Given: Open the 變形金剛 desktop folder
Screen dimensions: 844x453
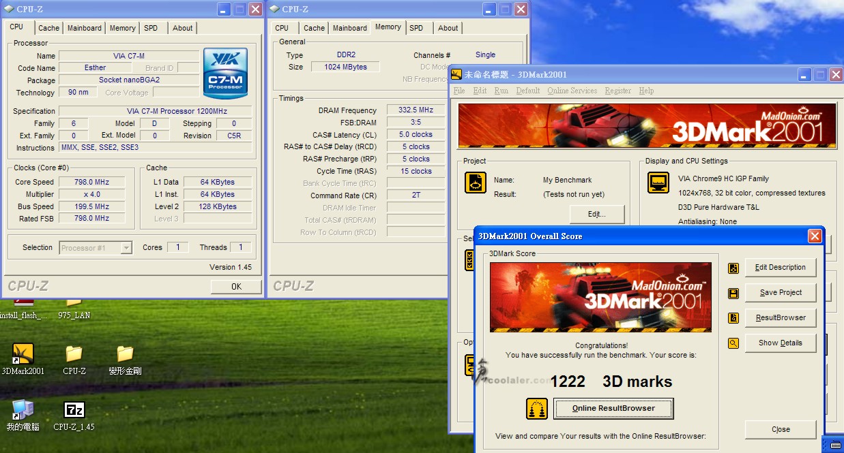Looking at the screenshot, I should coord(125,354).
